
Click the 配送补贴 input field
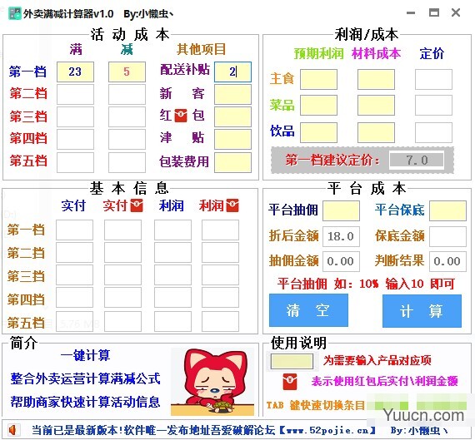point(232,72)
